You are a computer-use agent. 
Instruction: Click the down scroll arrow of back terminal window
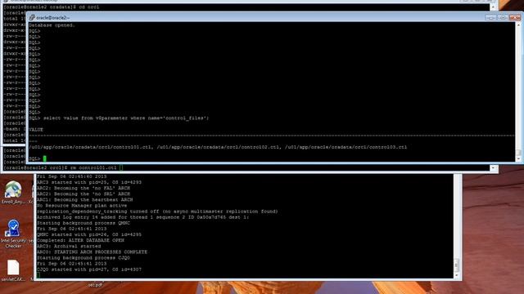tap(493, 167)
